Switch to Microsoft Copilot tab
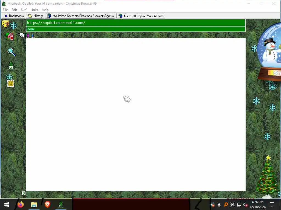 pos(140,16)
